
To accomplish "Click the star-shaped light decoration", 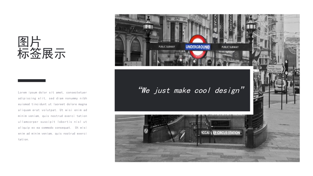I will 261,21.
